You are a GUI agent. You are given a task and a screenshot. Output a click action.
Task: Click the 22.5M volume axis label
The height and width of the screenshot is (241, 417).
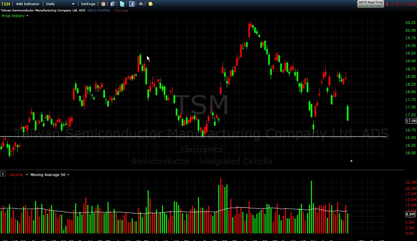(410, 183)
